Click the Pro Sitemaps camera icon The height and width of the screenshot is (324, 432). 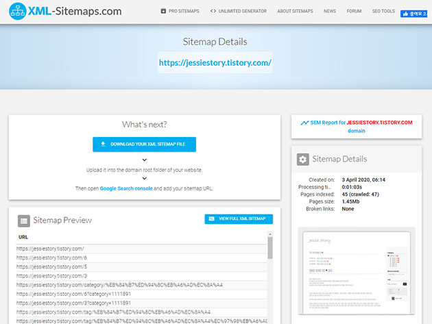tap(163, 11)
